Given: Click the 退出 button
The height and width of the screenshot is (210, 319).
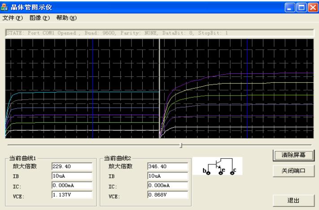Looking at the screenshot, I should pyautogui.click(x=293, y=200).
